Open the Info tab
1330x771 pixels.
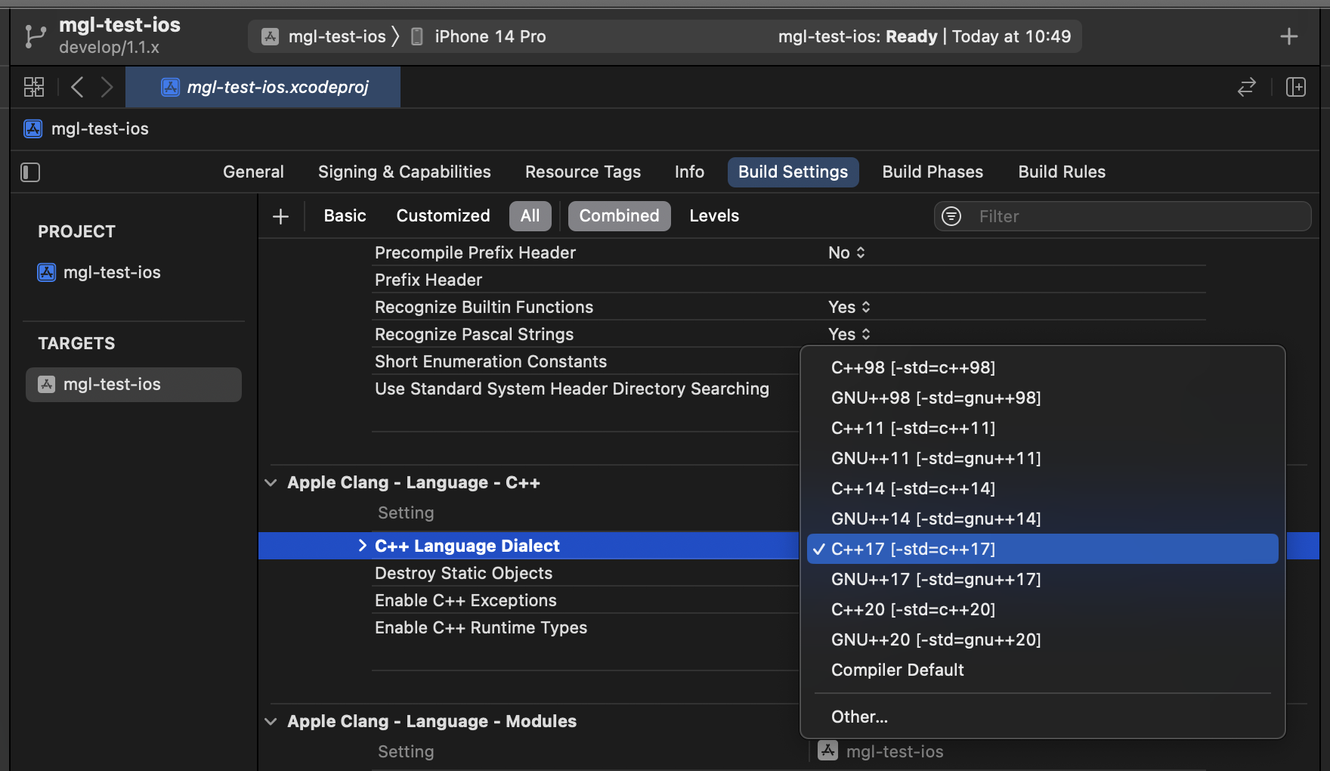pyautogui.click(x=689, y=172)
